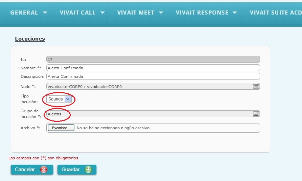Open the Nodo list selector icon
The width and height of the screenshot is (302, 181).
[256, 87]
